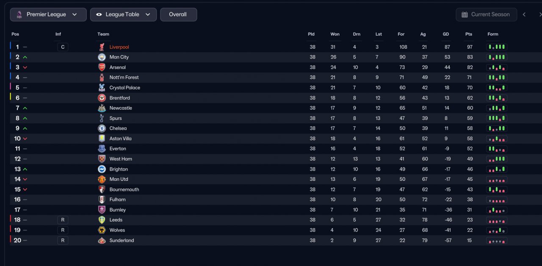Screen dimensions: 542x266
Task: Click the Burnley team name
Action: 118,210
